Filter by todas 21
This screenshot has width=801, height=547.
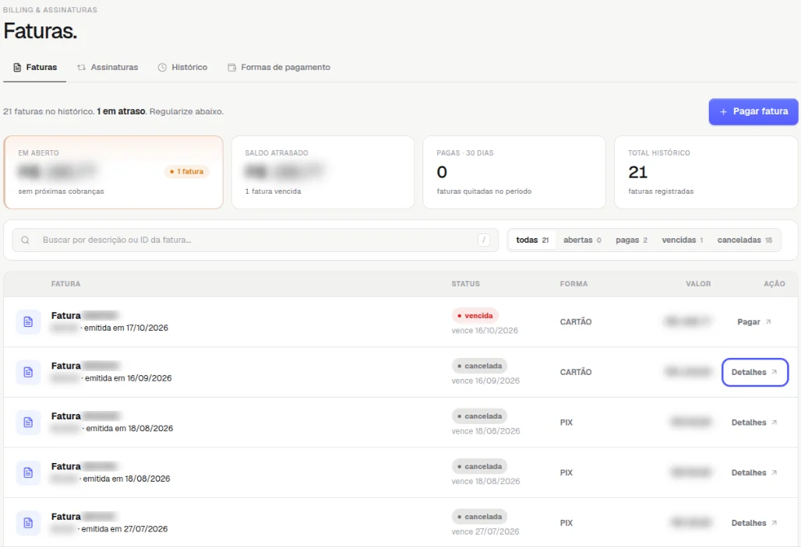pos(532,240)
